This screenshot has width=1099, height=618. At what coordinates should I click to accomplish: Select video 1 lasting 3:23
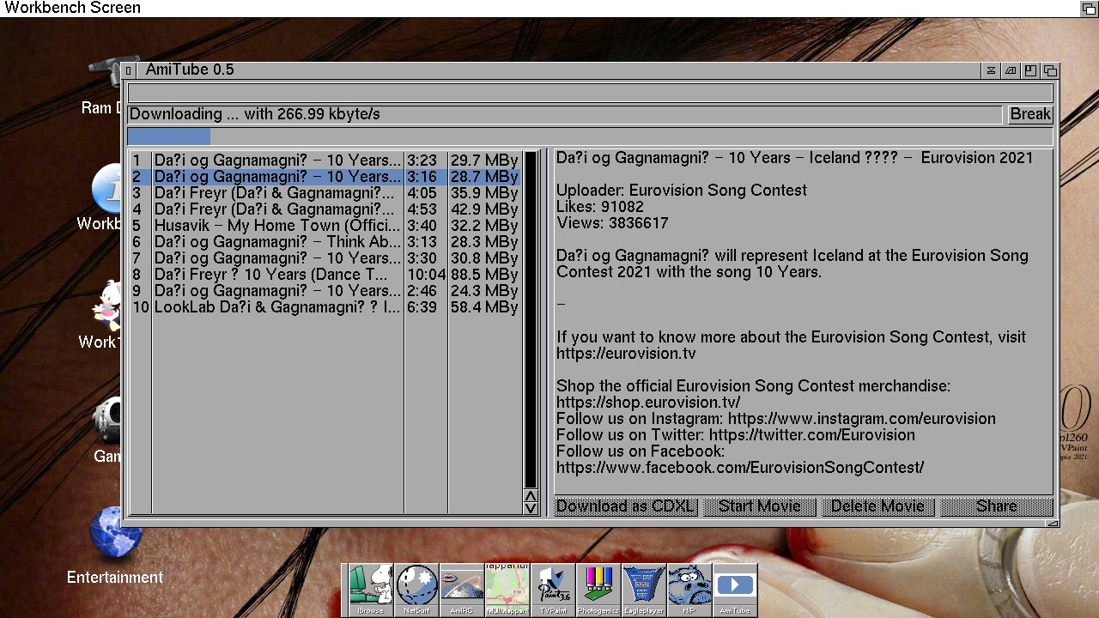325,161
